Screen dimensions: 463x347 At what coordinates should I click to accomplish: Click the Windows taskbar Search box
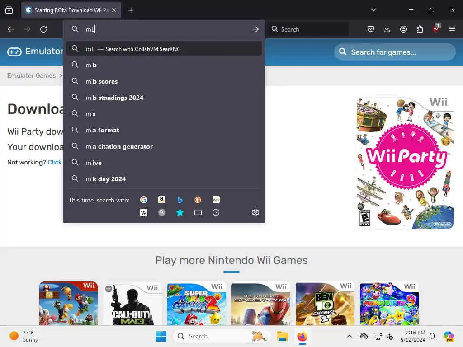pyautogui.click(x=222, y=336)
